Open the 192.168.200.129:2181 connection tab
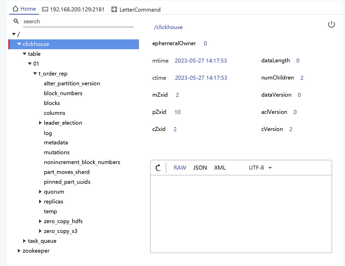This screenshot has width=345, height=266. pyautogui.click(x=77, y=10)
